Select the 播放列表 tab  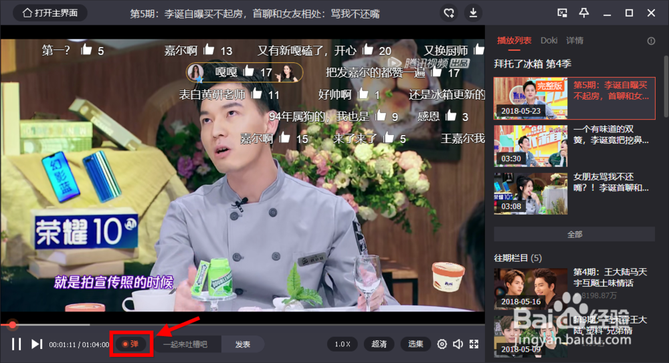pos(514,41)
